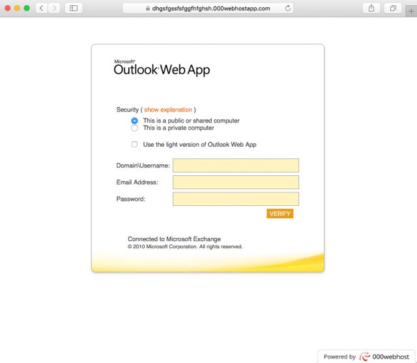Zoom the window with green button
This screenshot has width=417, height=363.
pos(27,8)
